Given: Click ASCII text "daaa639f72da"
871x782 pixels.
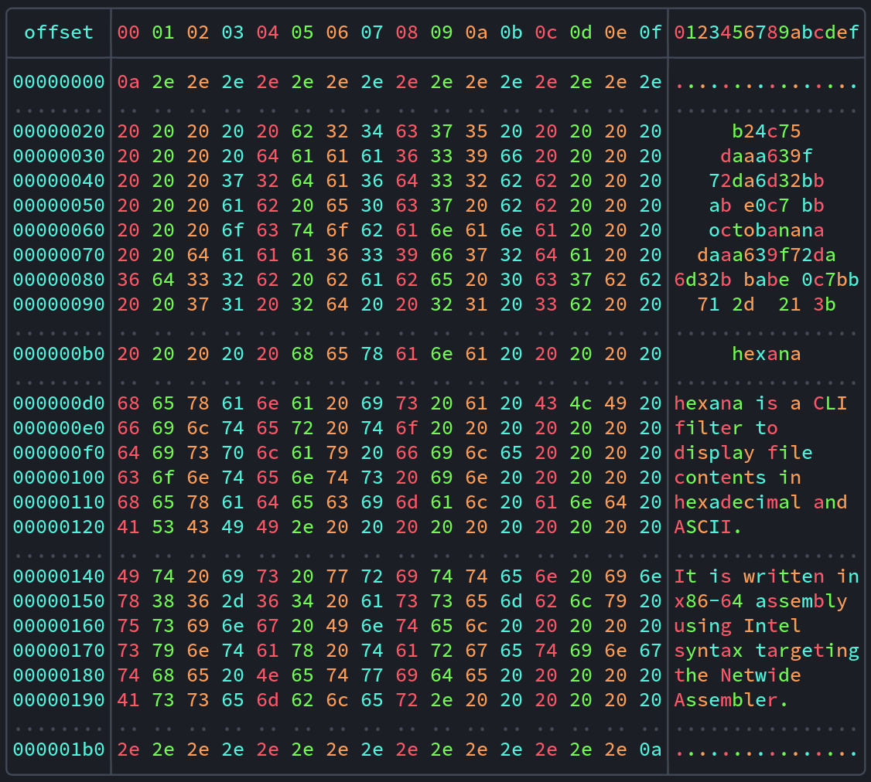Looking at the screenshot, I should click(767, 255).
